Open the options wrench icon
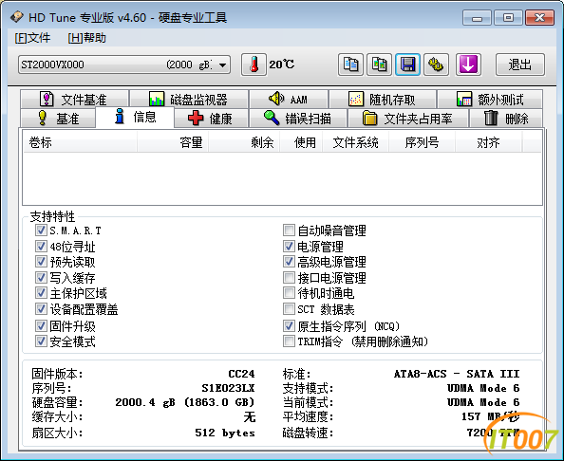564x461 pixels. pyautogui.click(x=436, y=65)
